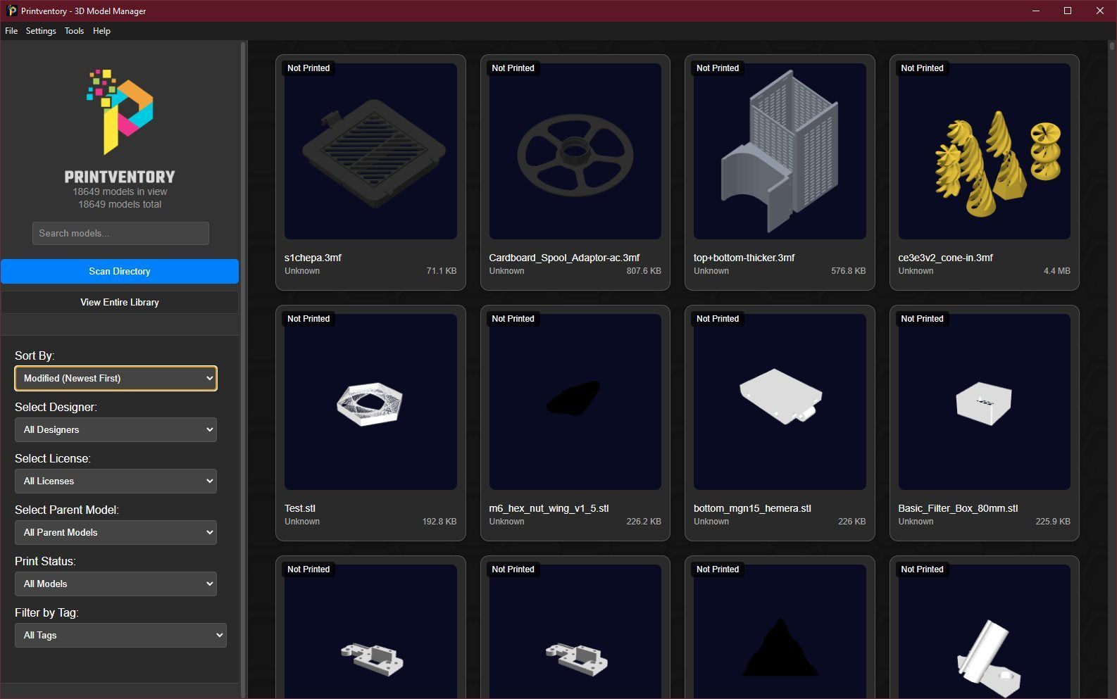Open the Sort By dropdown
The width and height of the screenshot is (1117, 699).
click(116, 378)
